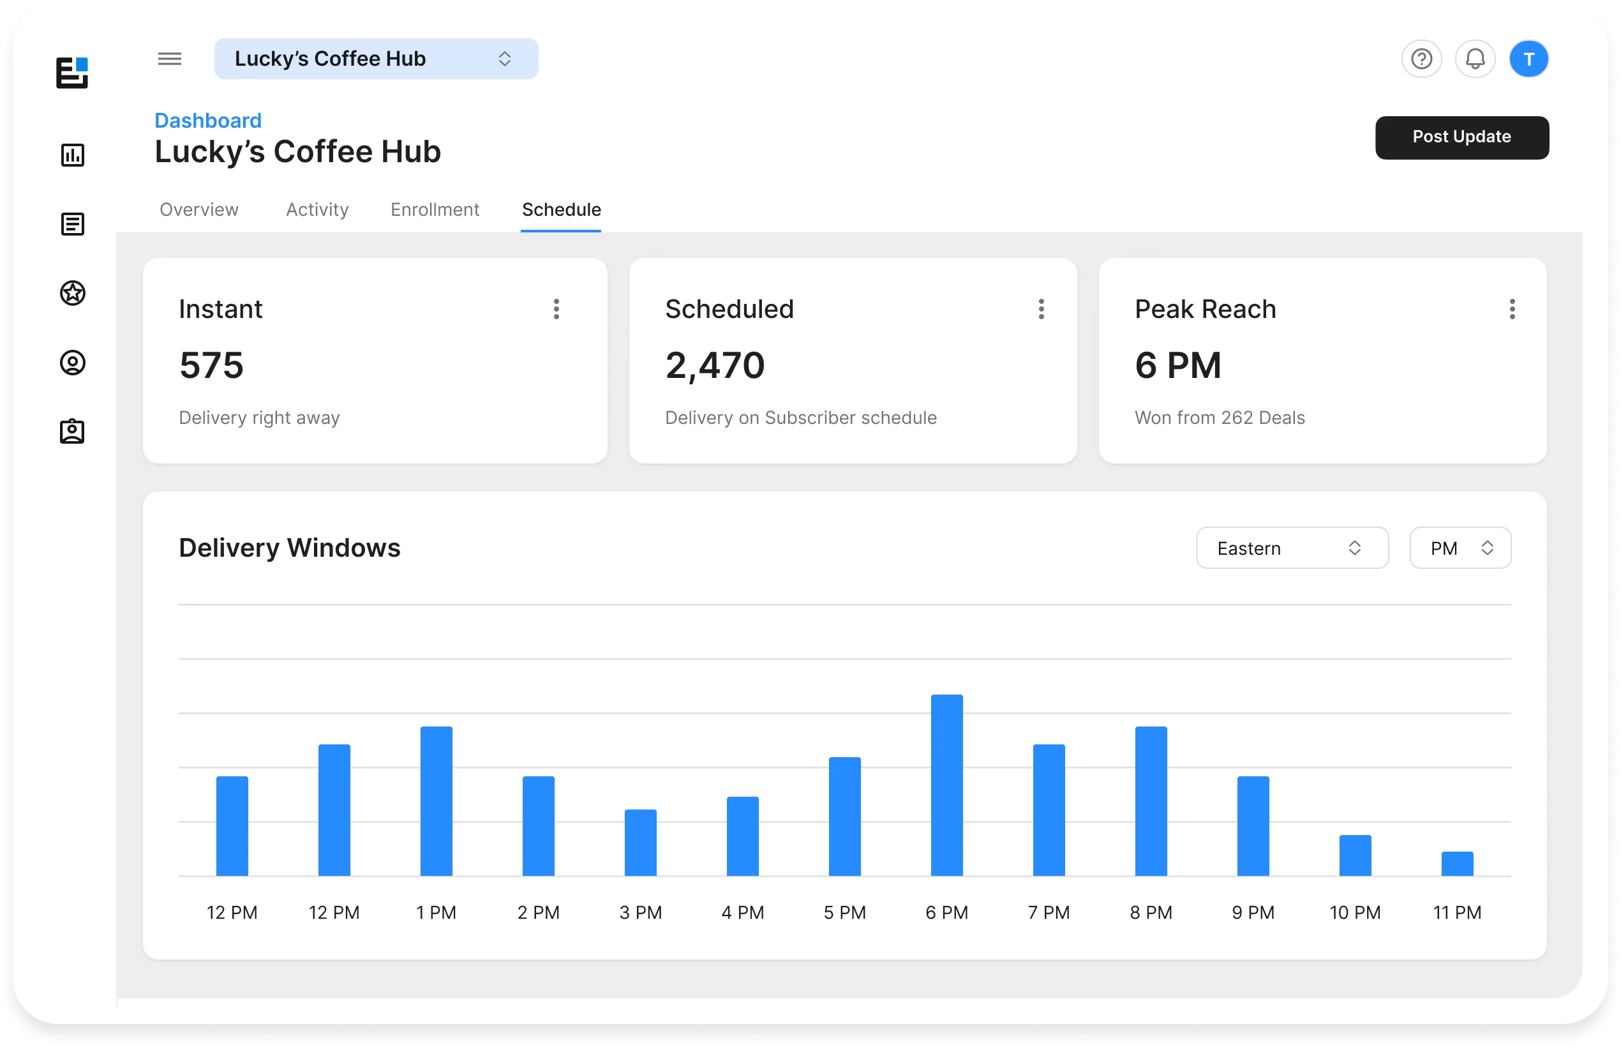Viewport: 1621px width, 1047px height.
Task: Click the 7 PM axis label
Action: click(1048, 912)
